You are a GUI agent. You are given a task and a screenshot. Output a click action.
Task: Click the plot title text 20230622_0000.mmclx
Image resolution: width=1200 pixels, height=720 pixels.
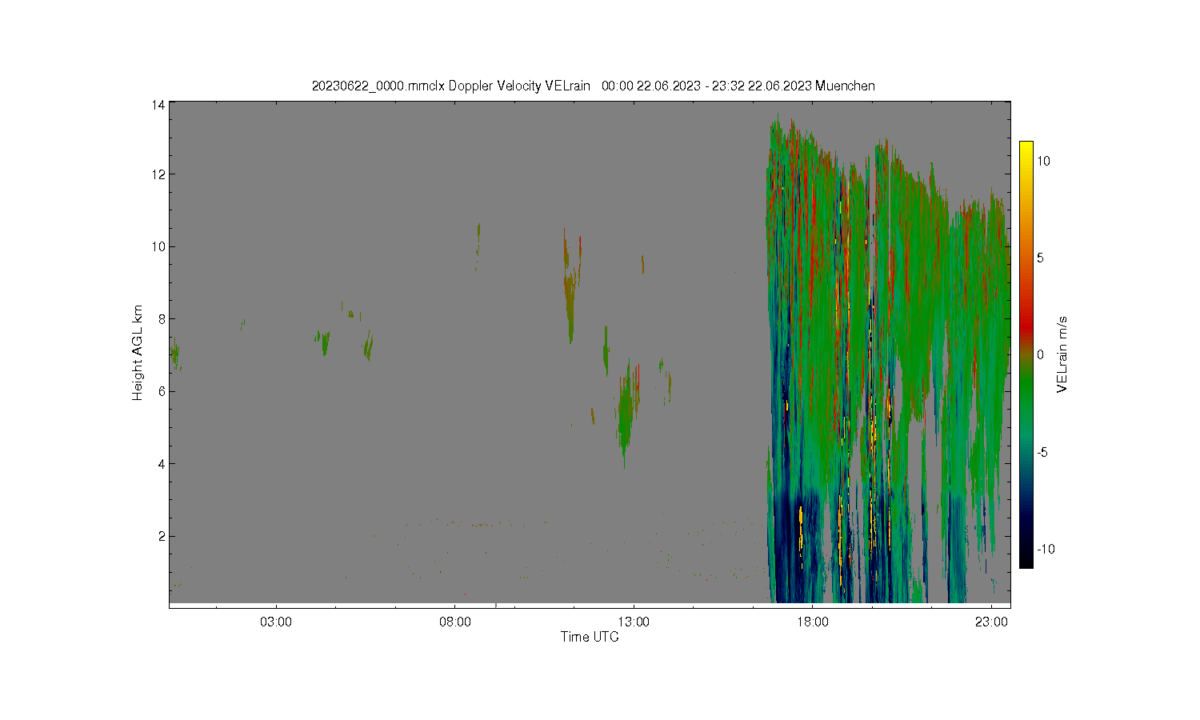tap(378, 86)
